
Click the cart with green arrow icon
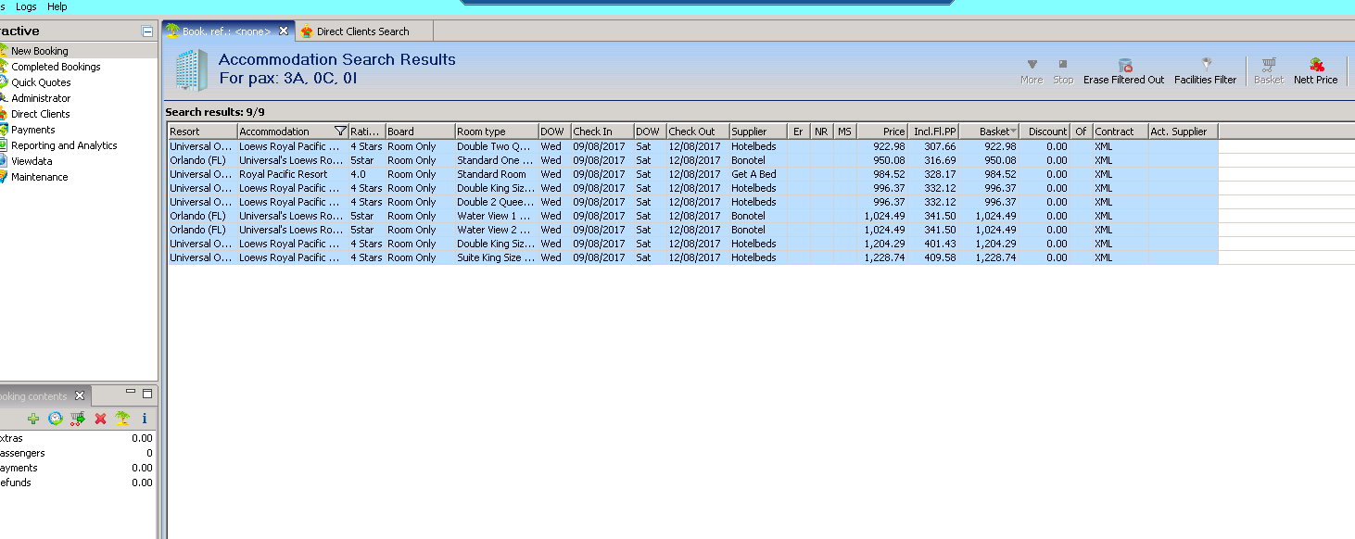click(78, 419)
